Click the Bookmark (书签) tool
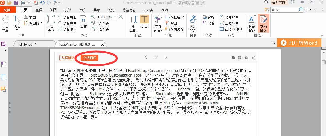The height and width of the screenshot is (136, 326). (208, 23)
